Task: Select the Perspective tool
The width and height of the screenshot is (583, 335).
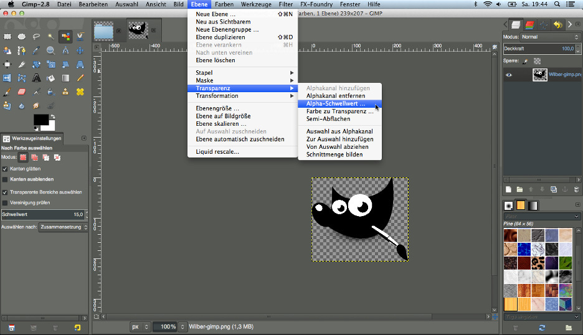Action: point(80,64)
